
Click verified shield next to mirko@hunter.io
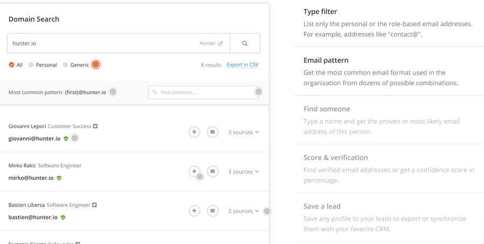coord(59,178)
